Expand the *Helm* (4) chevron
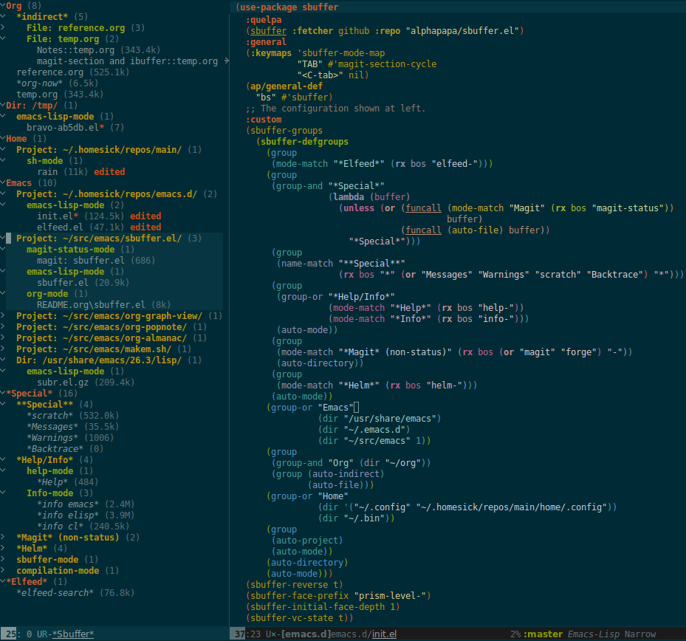The image size is (686, 641). tap(3, 548)
